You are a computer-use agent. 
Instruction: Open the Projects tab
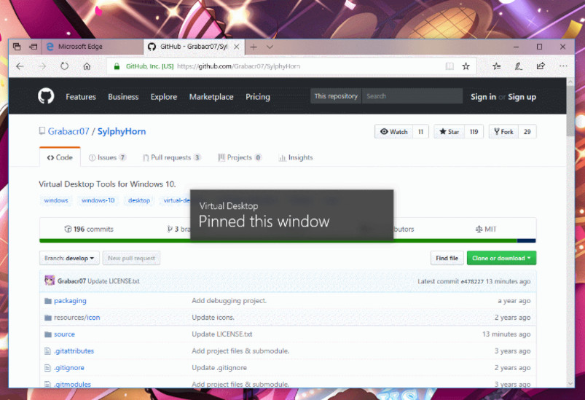[240, 157]
